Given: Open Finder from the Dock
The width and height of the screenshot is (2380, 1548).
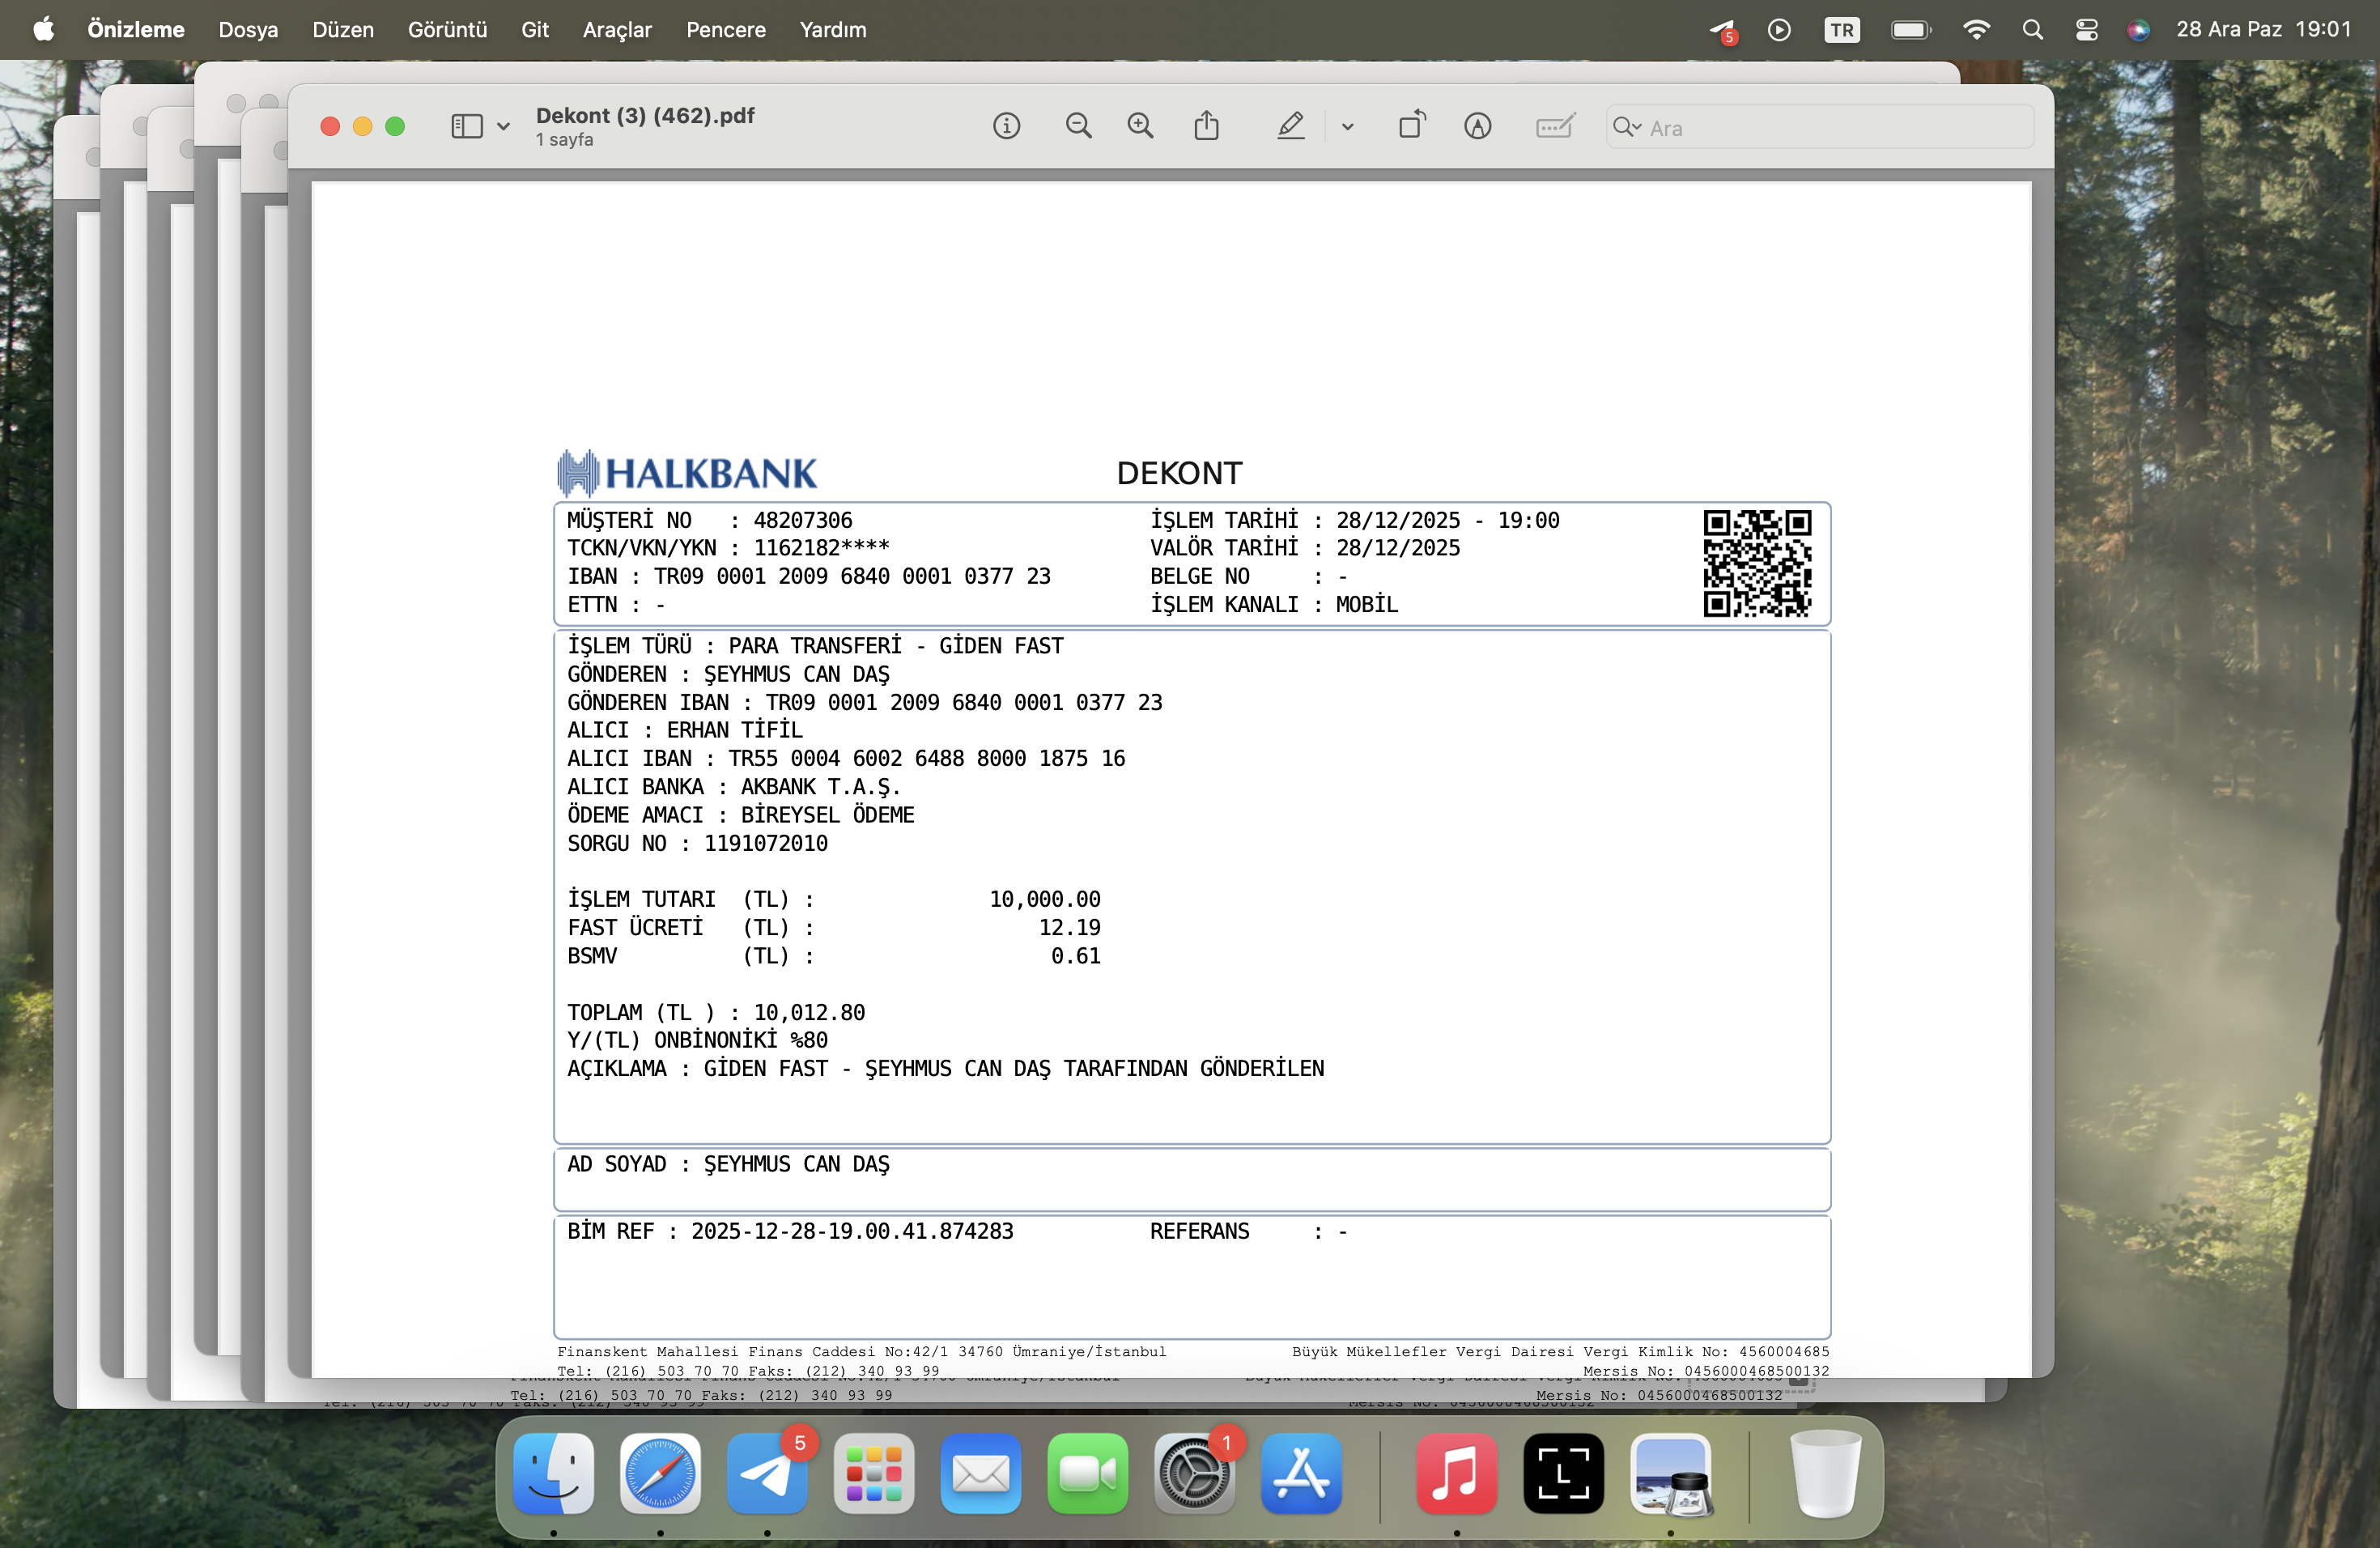Looking at the screenshot, I should (x=553, y=1473).
